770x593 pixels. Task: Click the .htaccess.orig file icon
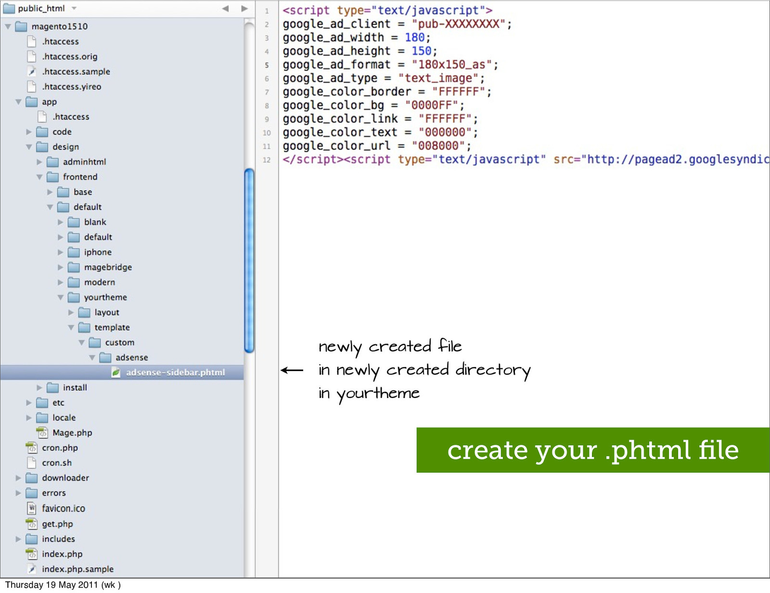click(x=32, y=56)
